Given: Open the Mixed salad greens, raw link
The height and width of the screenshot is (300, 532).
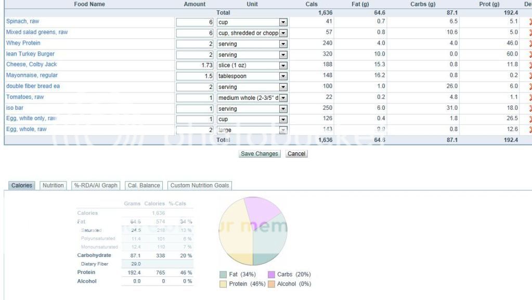Looking at the screenshot, I should pyautogui.click(x=37, y=32).
